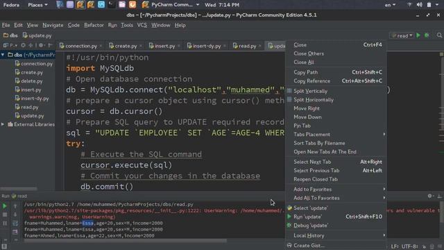Click Fedora activities button

click(11, 5)
